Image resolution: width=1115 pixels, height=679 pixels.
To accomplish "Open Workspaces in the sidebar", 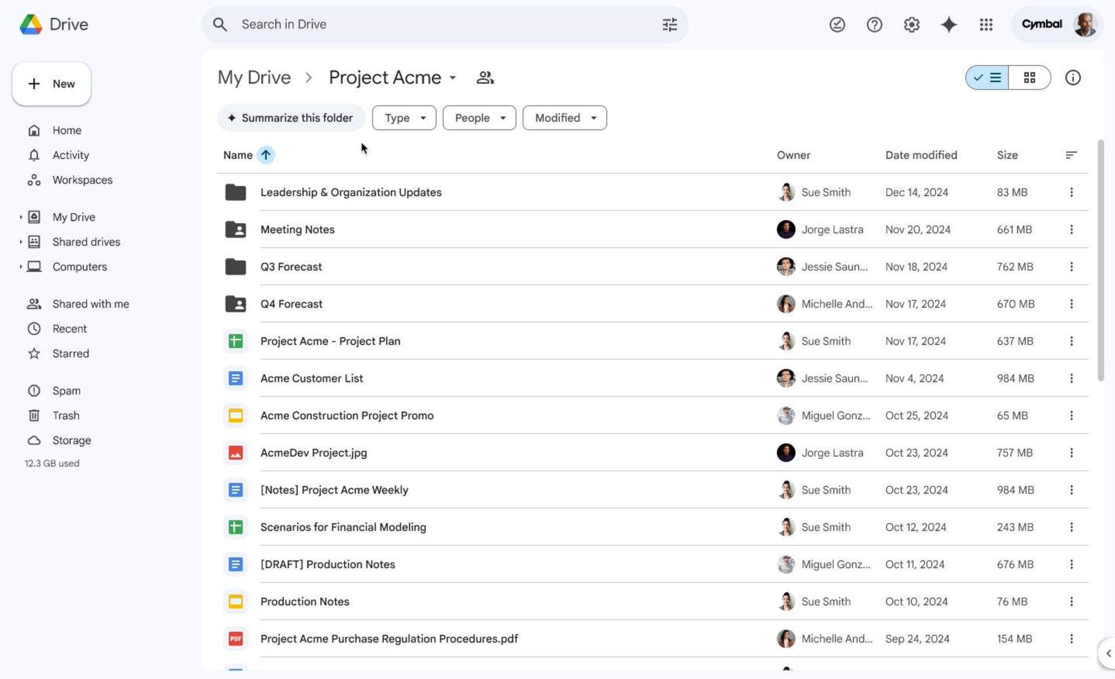I will 82,180.
